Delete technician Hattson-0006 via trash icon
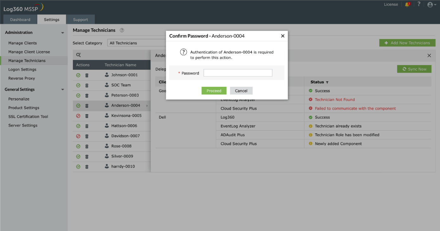Image resolution: width=440 pixels, height=231 pixels. tap(87, 126)
